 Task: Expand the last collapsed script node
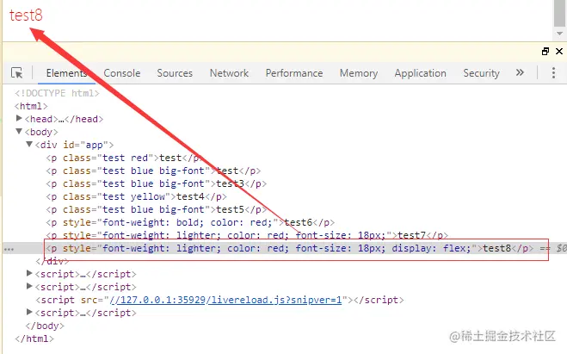tap(31, 313)
